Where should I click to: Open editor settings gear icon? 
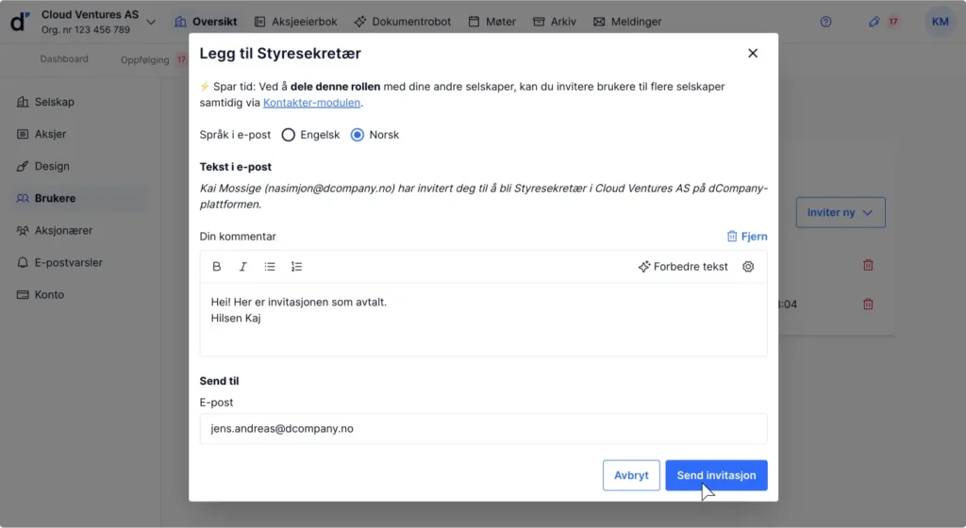(x=748, y=267)
